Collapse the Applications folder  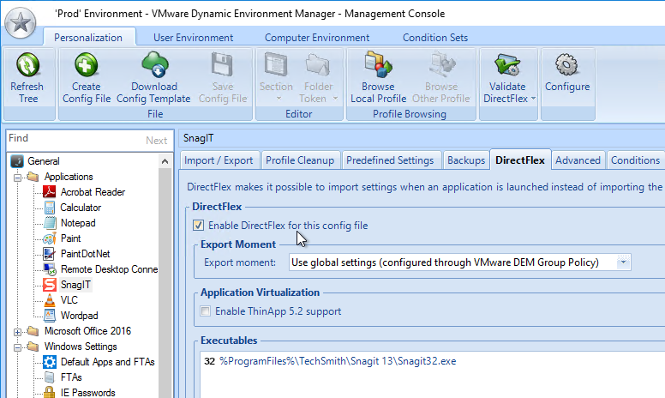click(x=17, y=178)
